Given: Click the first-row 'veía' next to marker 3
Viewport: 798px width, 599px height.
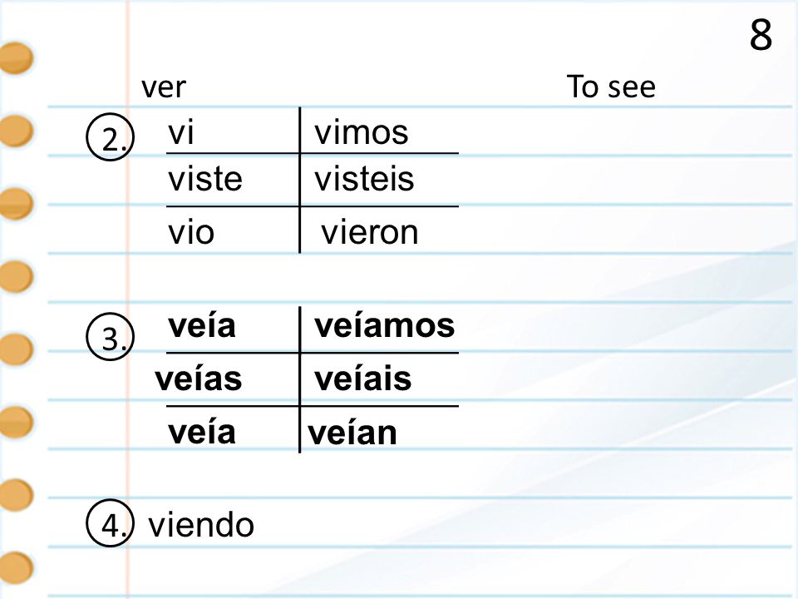Looking at the screenshot, I should point(202,325).
